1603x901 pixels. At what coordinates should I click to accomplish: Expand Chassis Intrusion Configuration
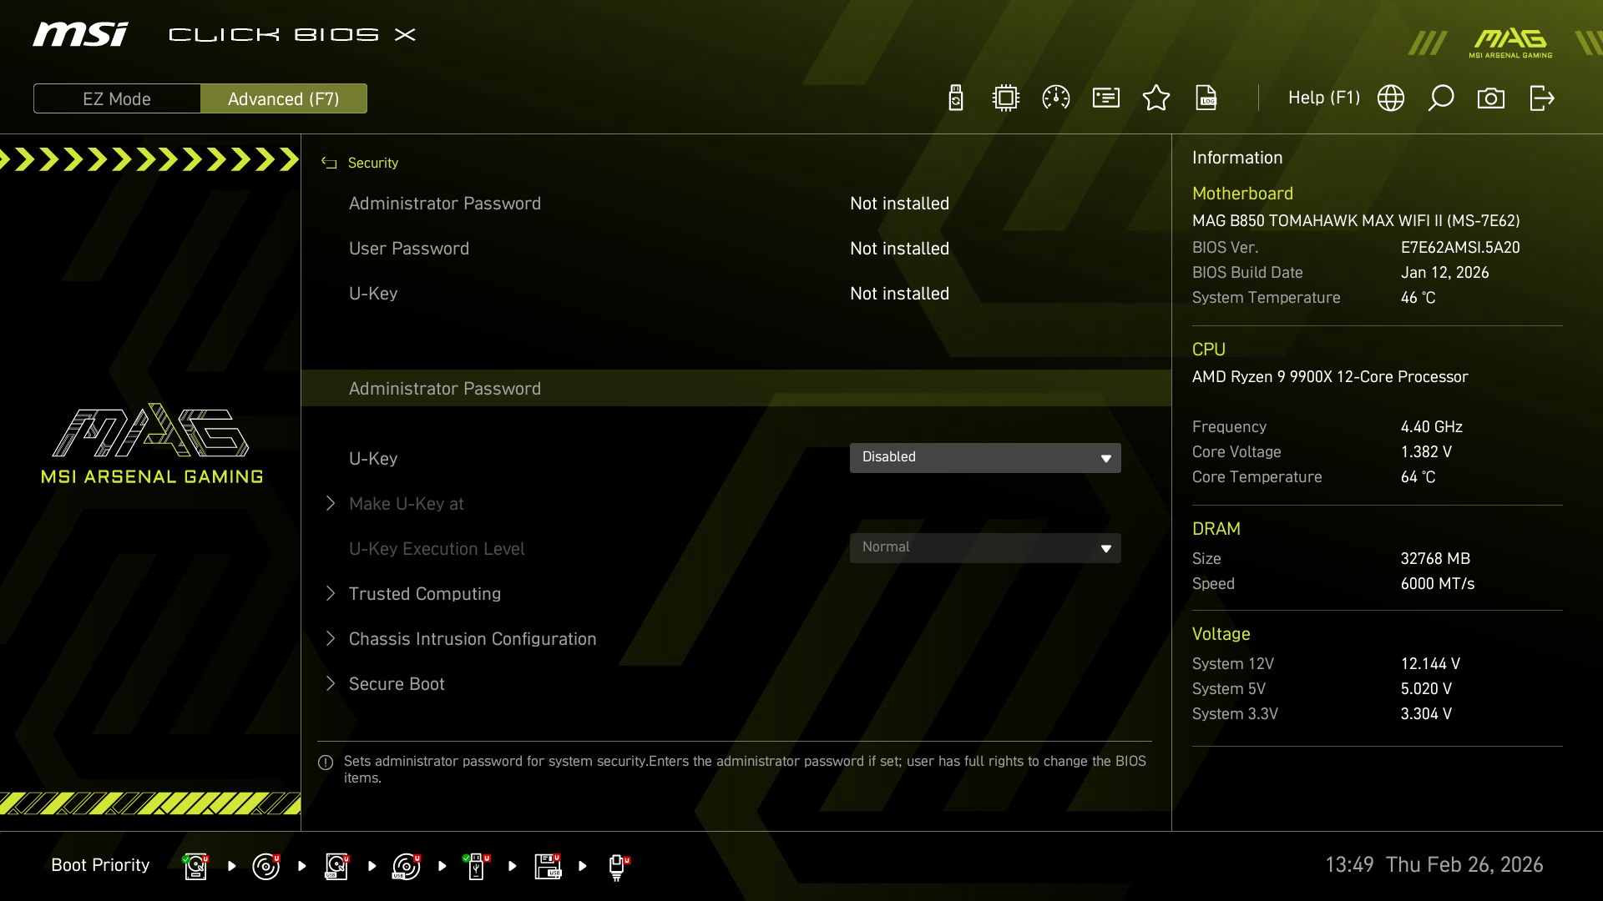(473, 638)
